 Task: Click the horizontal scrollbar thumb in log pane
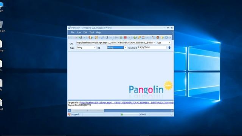(87, 110)
